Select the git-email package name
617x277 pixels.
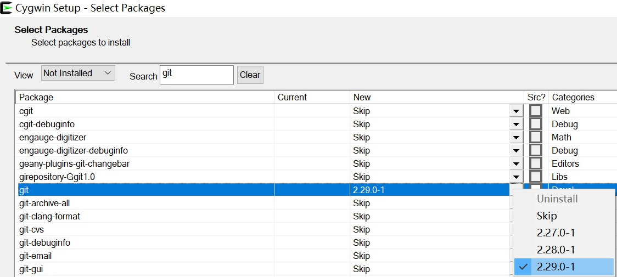pyautogui.click(x=36, y=256)
